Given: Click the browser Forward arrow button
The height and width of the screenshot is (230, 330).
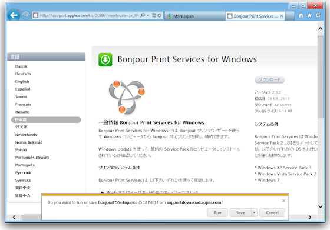Looking at the screenshot, I should click(x=26, y=15).
